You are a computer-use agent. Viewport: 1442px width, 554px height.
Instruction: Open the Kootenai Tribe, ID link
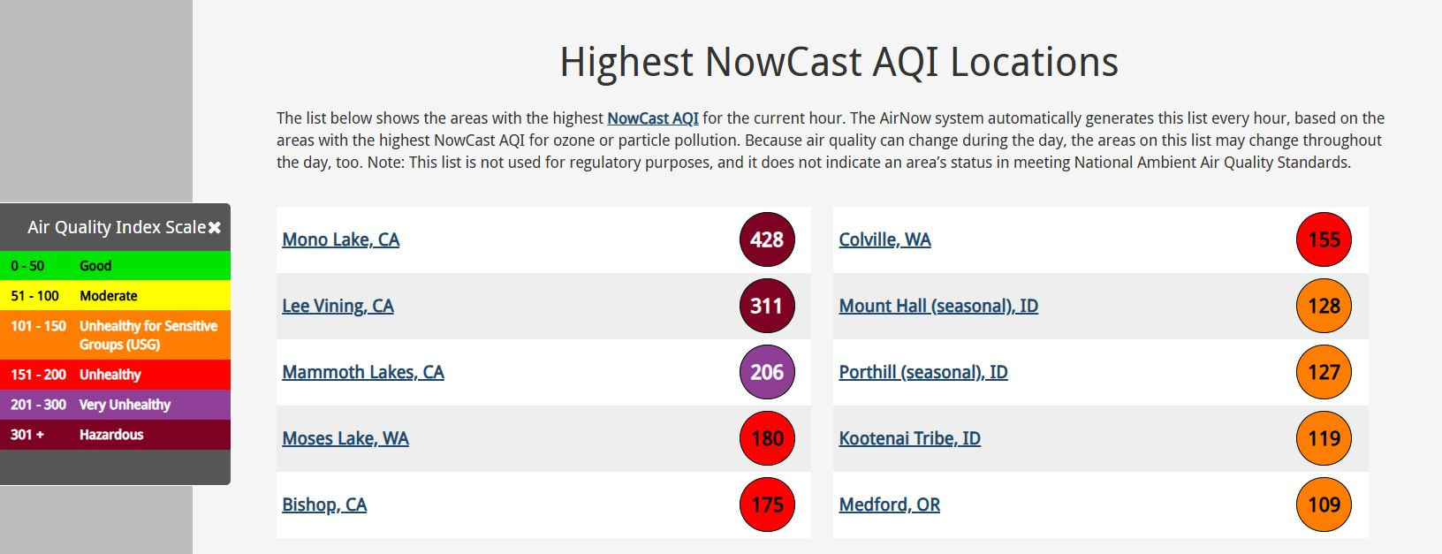(910, 438)
